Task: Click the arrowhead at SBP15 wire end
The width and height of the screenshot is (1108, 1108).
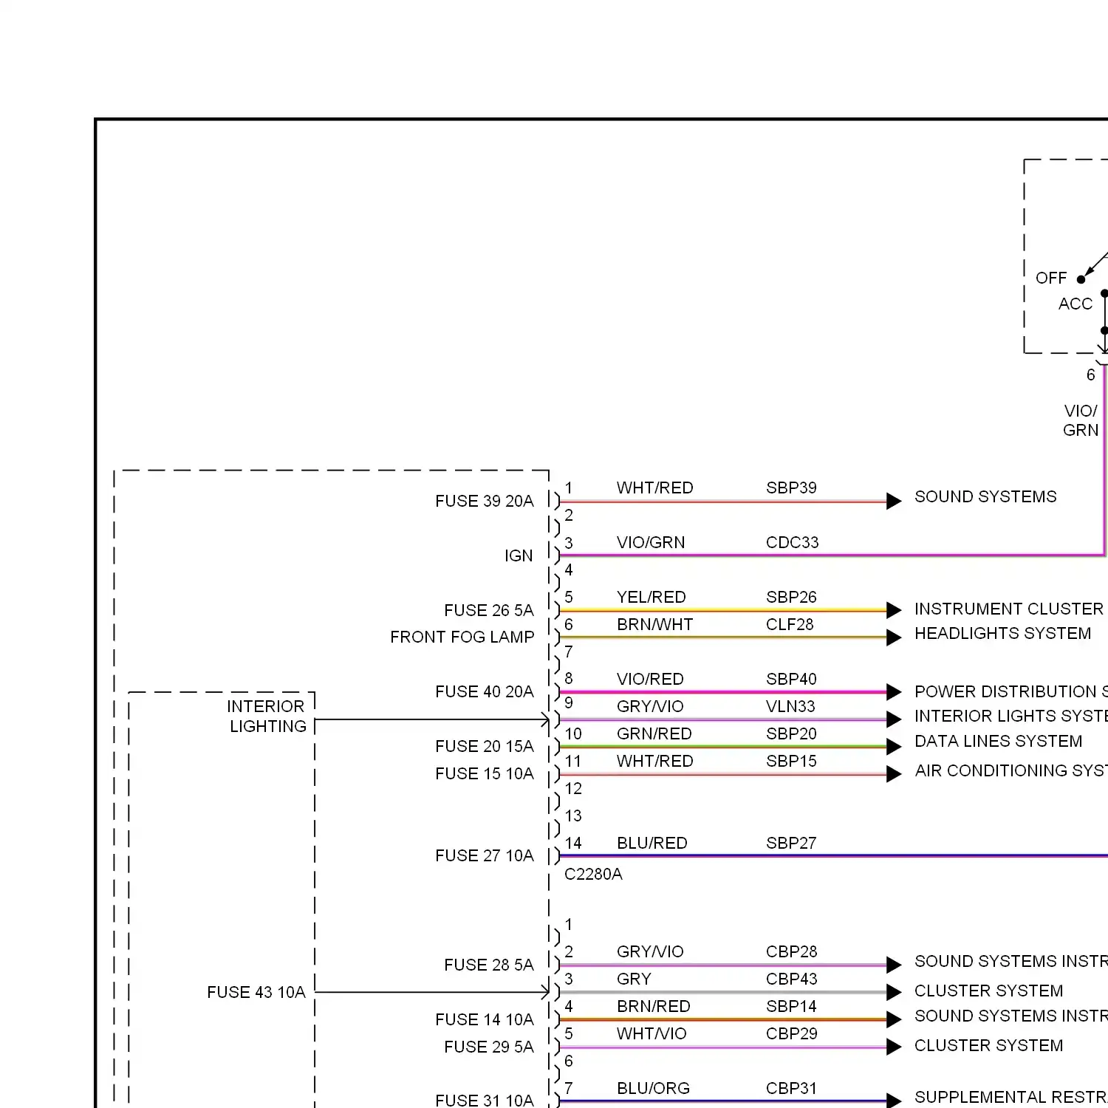Action: coord(894,773)
